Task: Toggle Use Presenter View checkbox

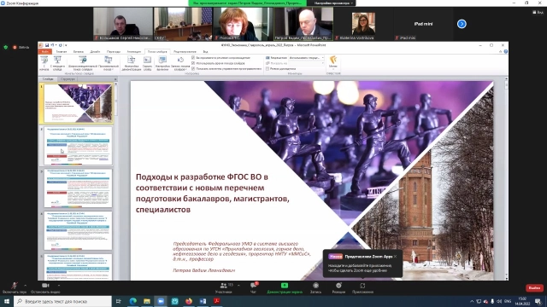Action: pyautogui.click(x=268, y=69)
